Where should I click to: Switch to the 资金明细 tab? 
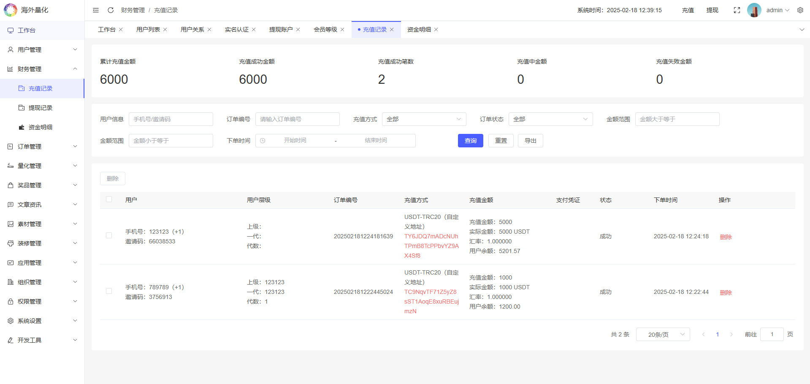click(x=418, y=29)
